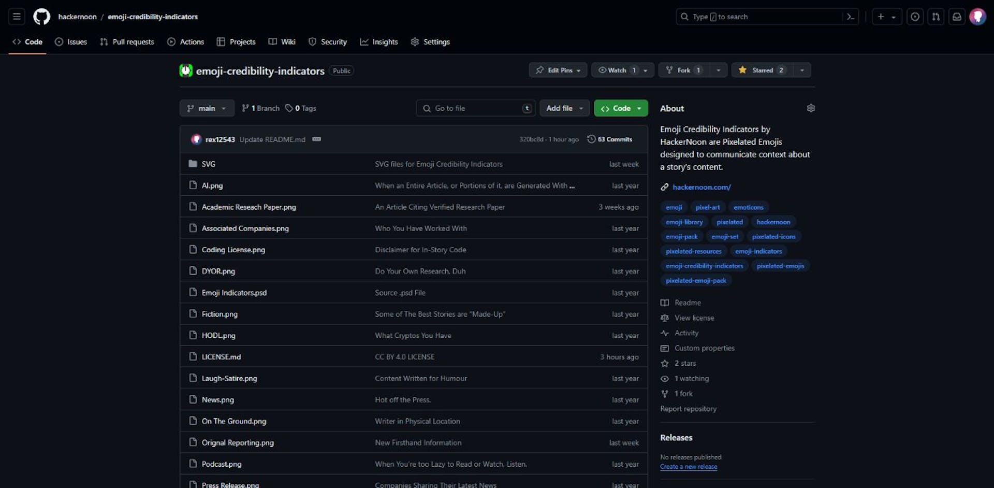View the 63 commits history
Viewport: 994px width, 488px height.
point(610,139)
